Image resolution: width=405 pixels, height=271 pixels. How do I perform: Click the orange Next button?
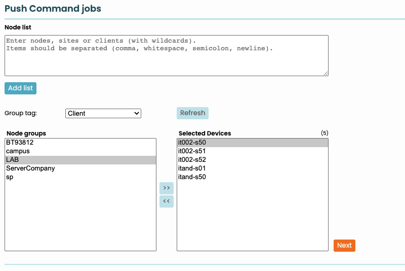coord(344,245)
